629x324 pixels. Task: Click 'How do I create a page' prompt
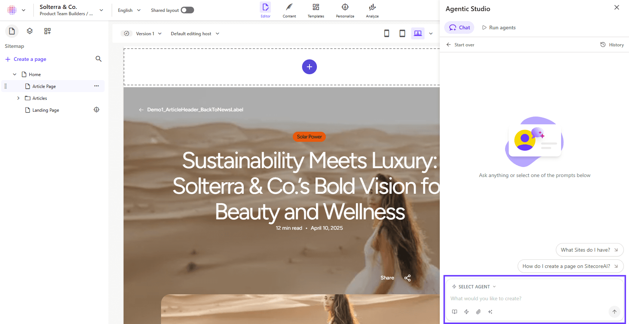[x=570, y=266]
